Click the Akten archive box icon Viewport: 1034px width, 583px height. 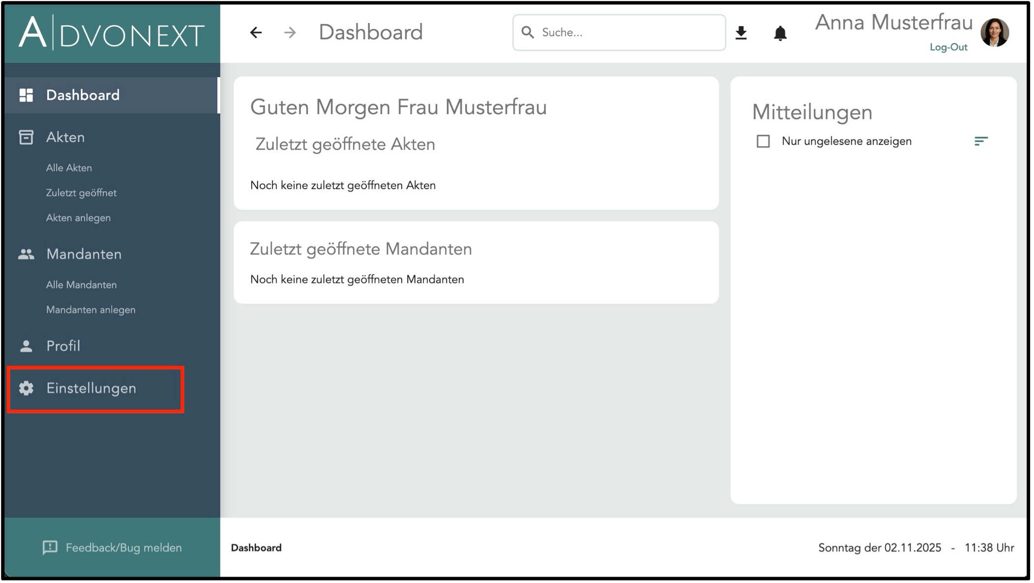pyautogui.click(x=26, y=138)
